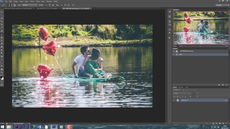Viewport: 230px width, 129px height.
Task: Open Flow slider arrow in options bar
Action: [65, 5]
